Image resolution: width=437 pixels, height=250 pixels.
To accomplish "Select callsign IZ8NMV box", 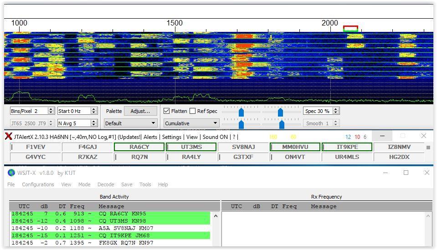I will click(399, 147).
